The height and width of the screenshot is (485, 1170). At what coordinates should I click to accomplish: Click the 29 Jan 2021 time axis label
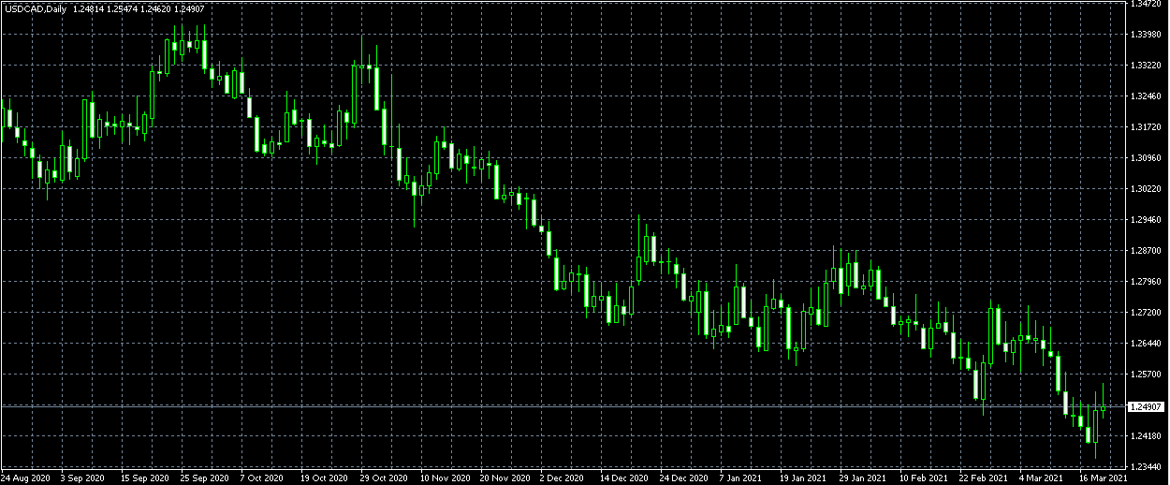862,478
